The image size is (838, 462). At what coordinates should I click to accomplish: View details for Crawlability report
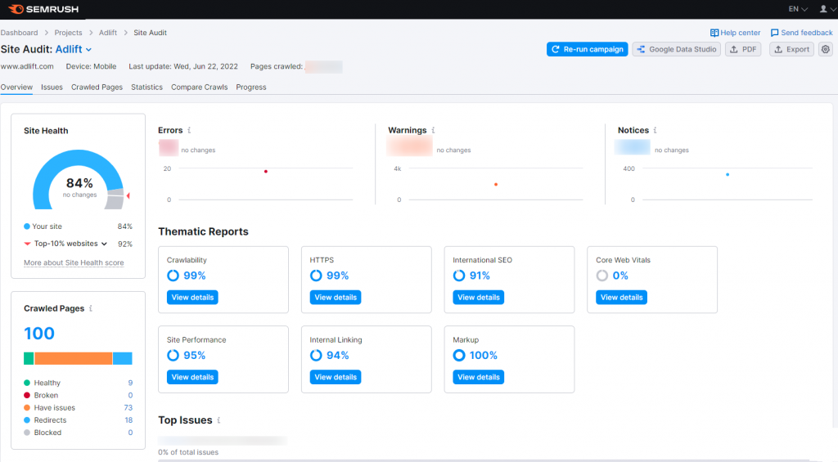(x=192, y=298)
